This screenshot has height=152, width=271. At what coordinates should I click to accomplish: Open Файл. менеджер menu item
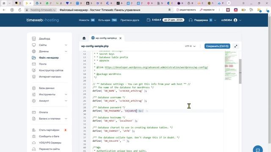(x=49, y=58)
